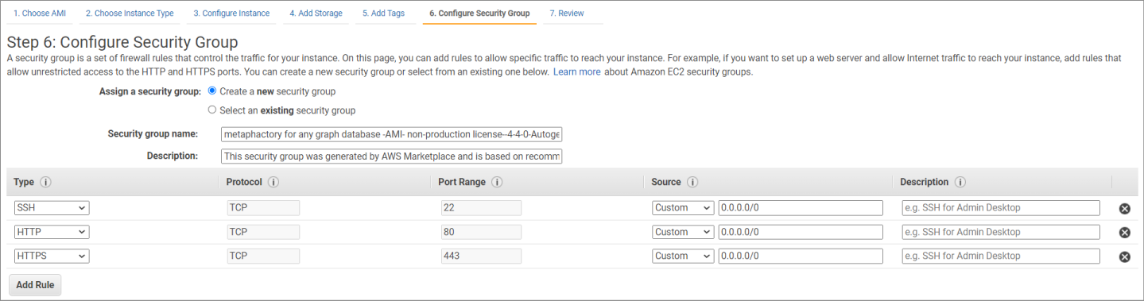Screen dimensions: 1144x301
Task: Click the Add Rule button
Action: click(35, 285)
